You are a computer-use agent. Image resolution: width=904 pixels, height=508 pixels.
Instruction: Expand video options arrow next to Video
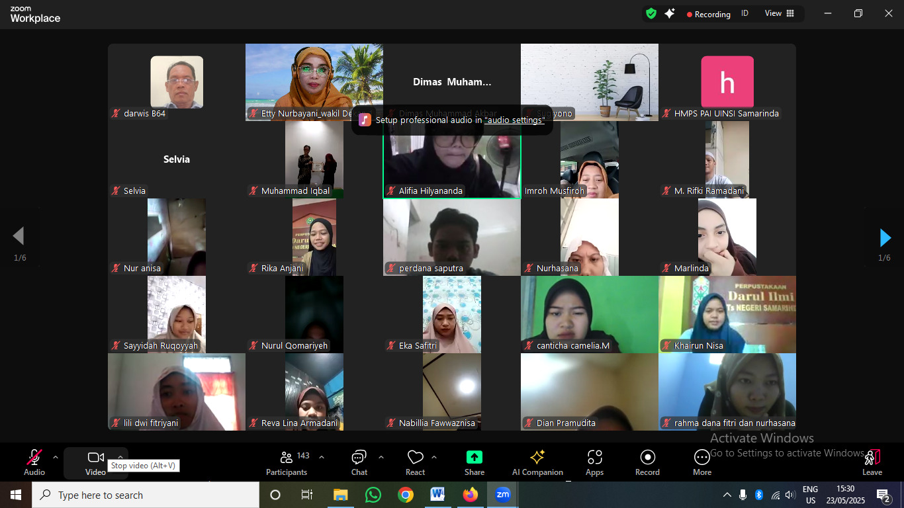(x=120, y=456)
